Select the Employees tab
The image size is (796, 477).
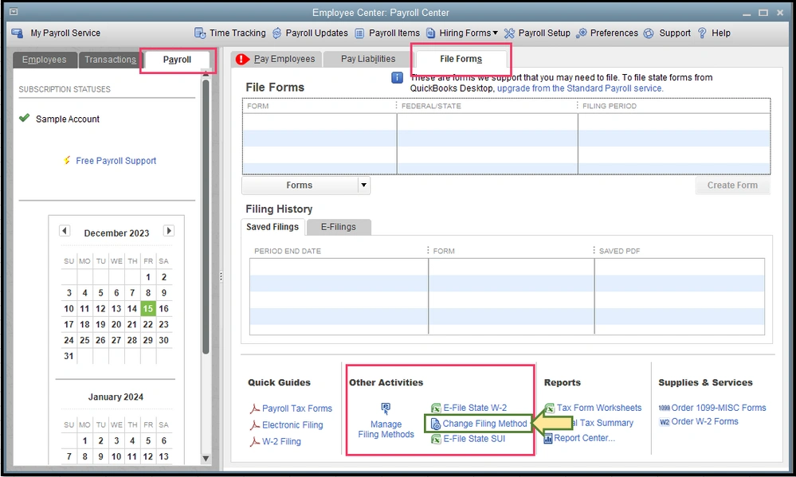[45, 60]
